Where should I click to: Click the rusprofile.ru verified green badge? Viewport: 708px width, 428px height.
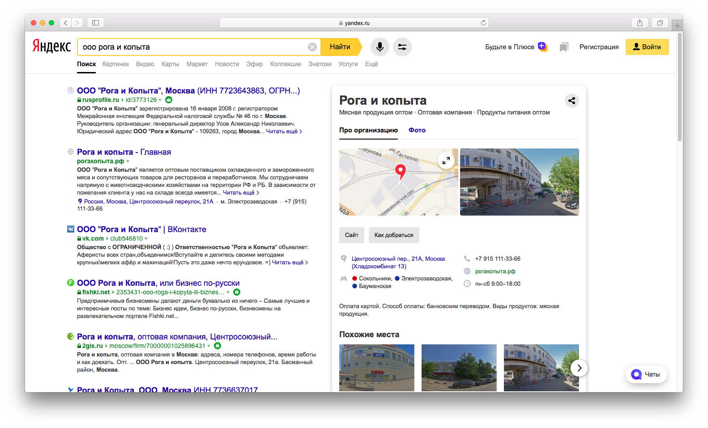(169, 100)
